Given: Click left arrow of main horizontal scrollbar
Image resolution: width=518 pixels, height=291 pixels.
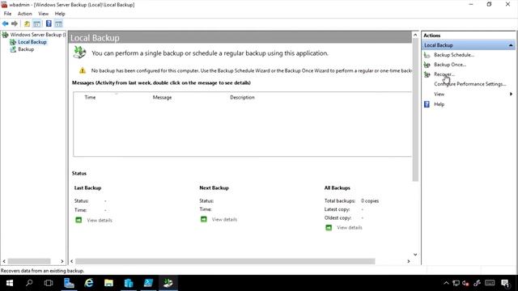Looking at the screenshot, I should coord(72,261).
